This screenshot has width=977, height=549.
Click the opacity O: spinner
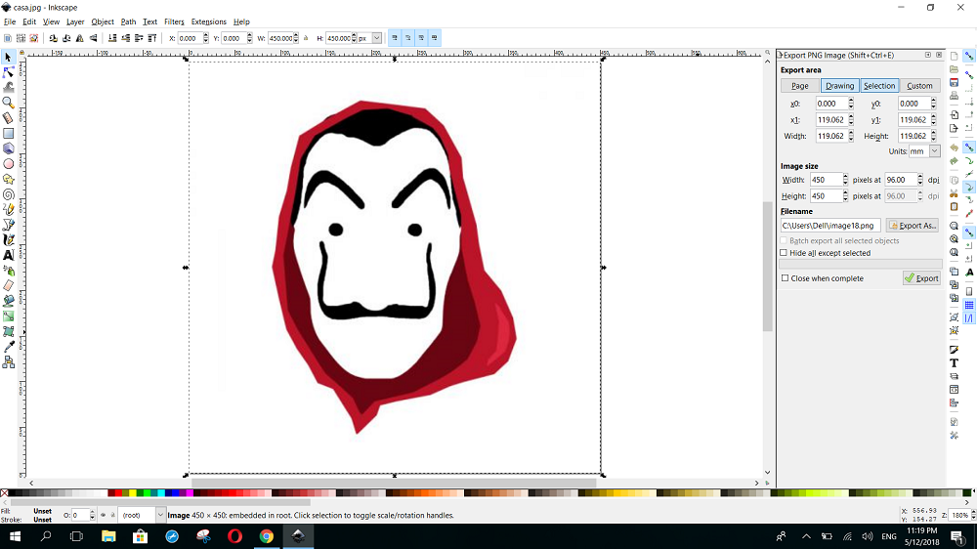[92, 516]
